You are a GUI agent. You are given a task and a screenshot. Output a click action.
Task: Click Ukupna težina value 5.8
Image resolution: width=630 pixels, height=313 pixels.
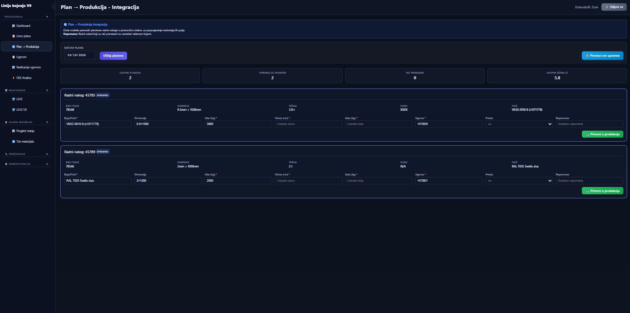coord(557,78)
